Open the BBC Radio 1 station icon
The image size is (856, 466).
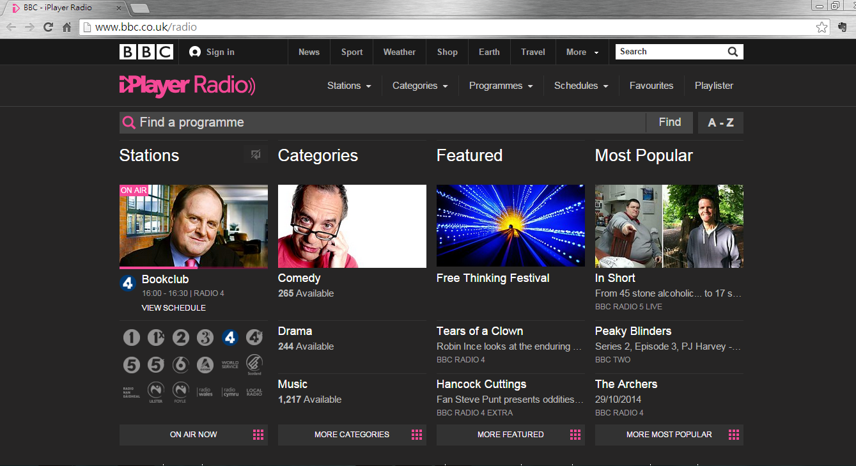132,338
